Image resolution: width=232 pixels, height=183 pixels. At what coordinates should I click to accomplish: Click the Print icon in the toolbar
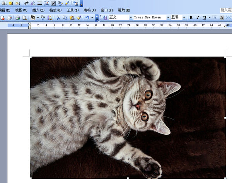coord(17,18)
